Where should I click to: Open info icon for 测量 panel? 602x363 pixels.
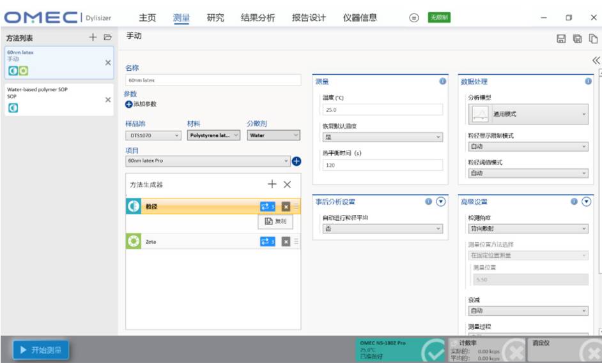coord(442,82)
